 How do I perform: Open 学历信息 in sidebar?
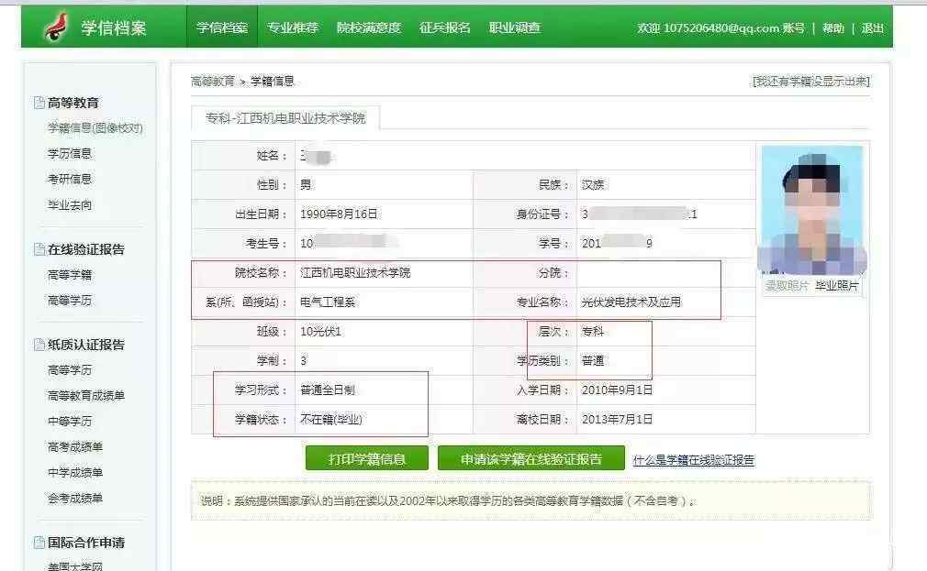[70, 154]
